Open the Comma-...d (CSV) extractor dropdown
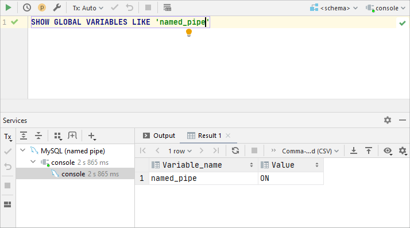Image resolution: width=410 pixels, height=228 pixels. [311, 151]
